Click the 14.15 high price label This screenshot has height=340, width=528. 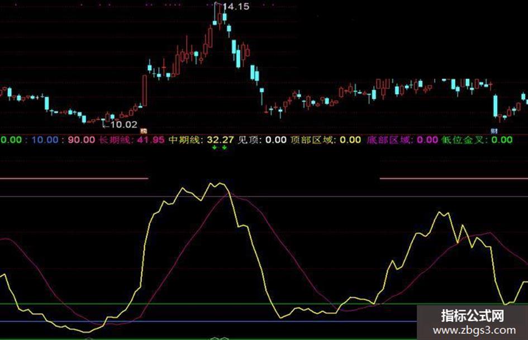coord(236,6)
